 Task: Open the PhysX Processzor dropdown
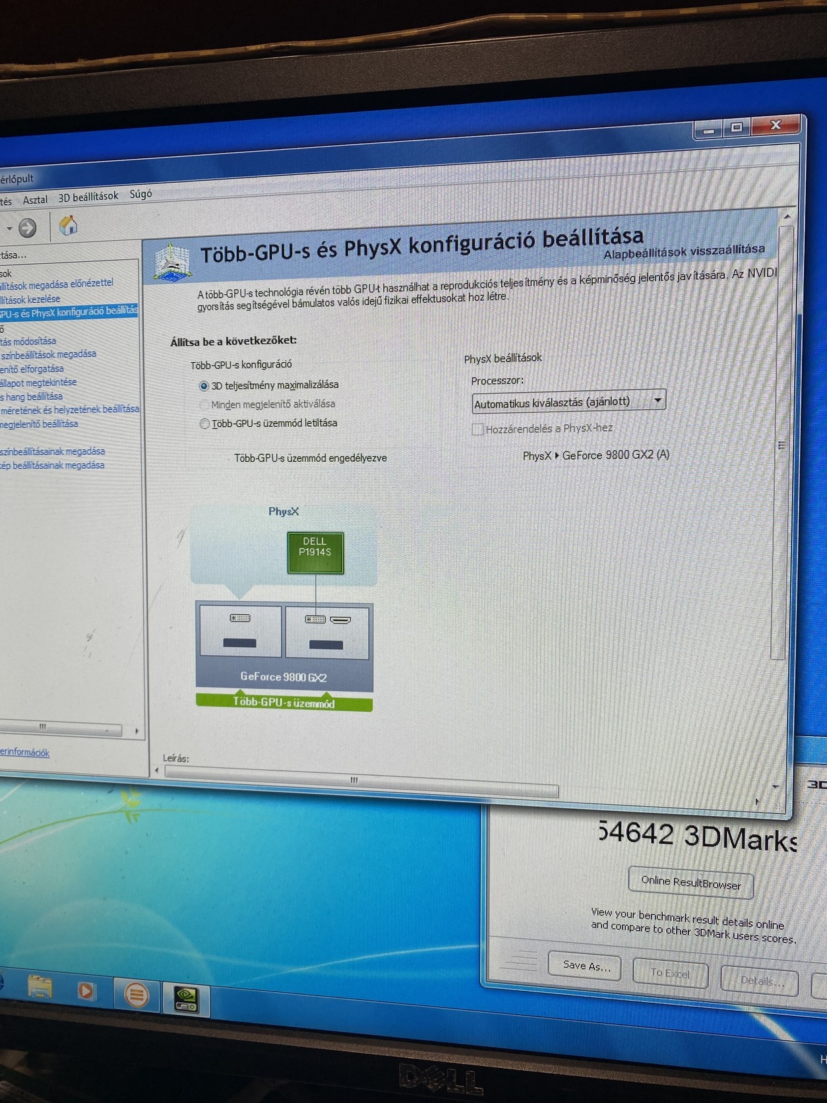click(568, 401)
